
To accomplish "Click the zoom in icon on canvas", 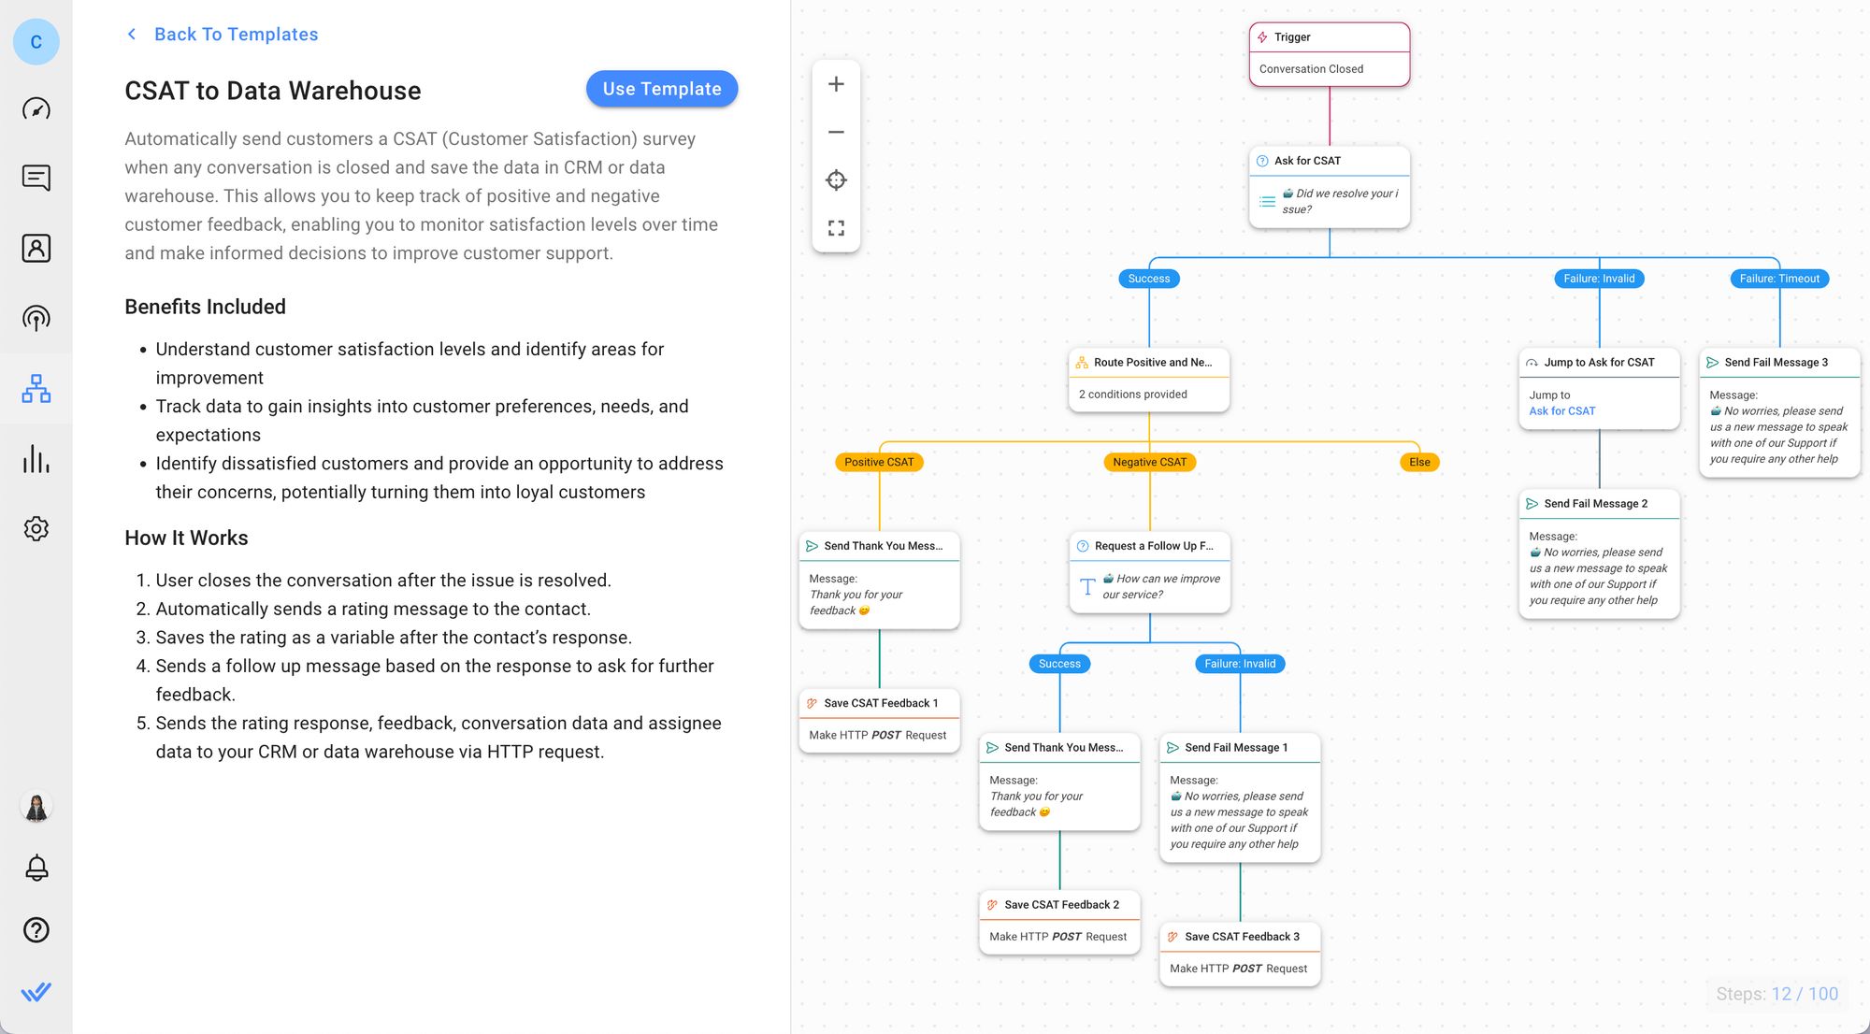I will pos(836,83).
